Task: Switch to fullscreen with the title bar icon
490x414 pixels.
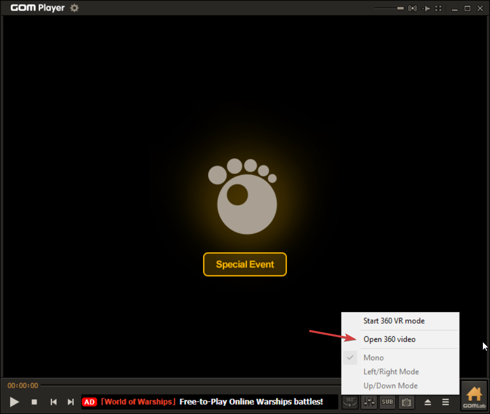Action: (x=438, y=9)
